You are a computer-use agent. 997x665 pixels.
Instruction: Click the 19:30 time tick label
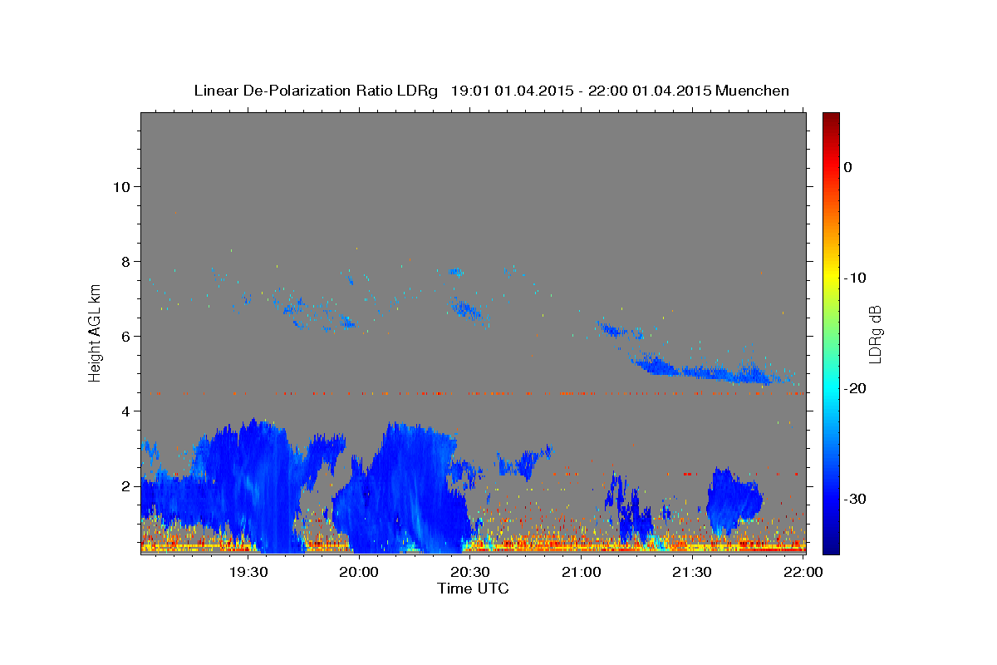(248, 572)
